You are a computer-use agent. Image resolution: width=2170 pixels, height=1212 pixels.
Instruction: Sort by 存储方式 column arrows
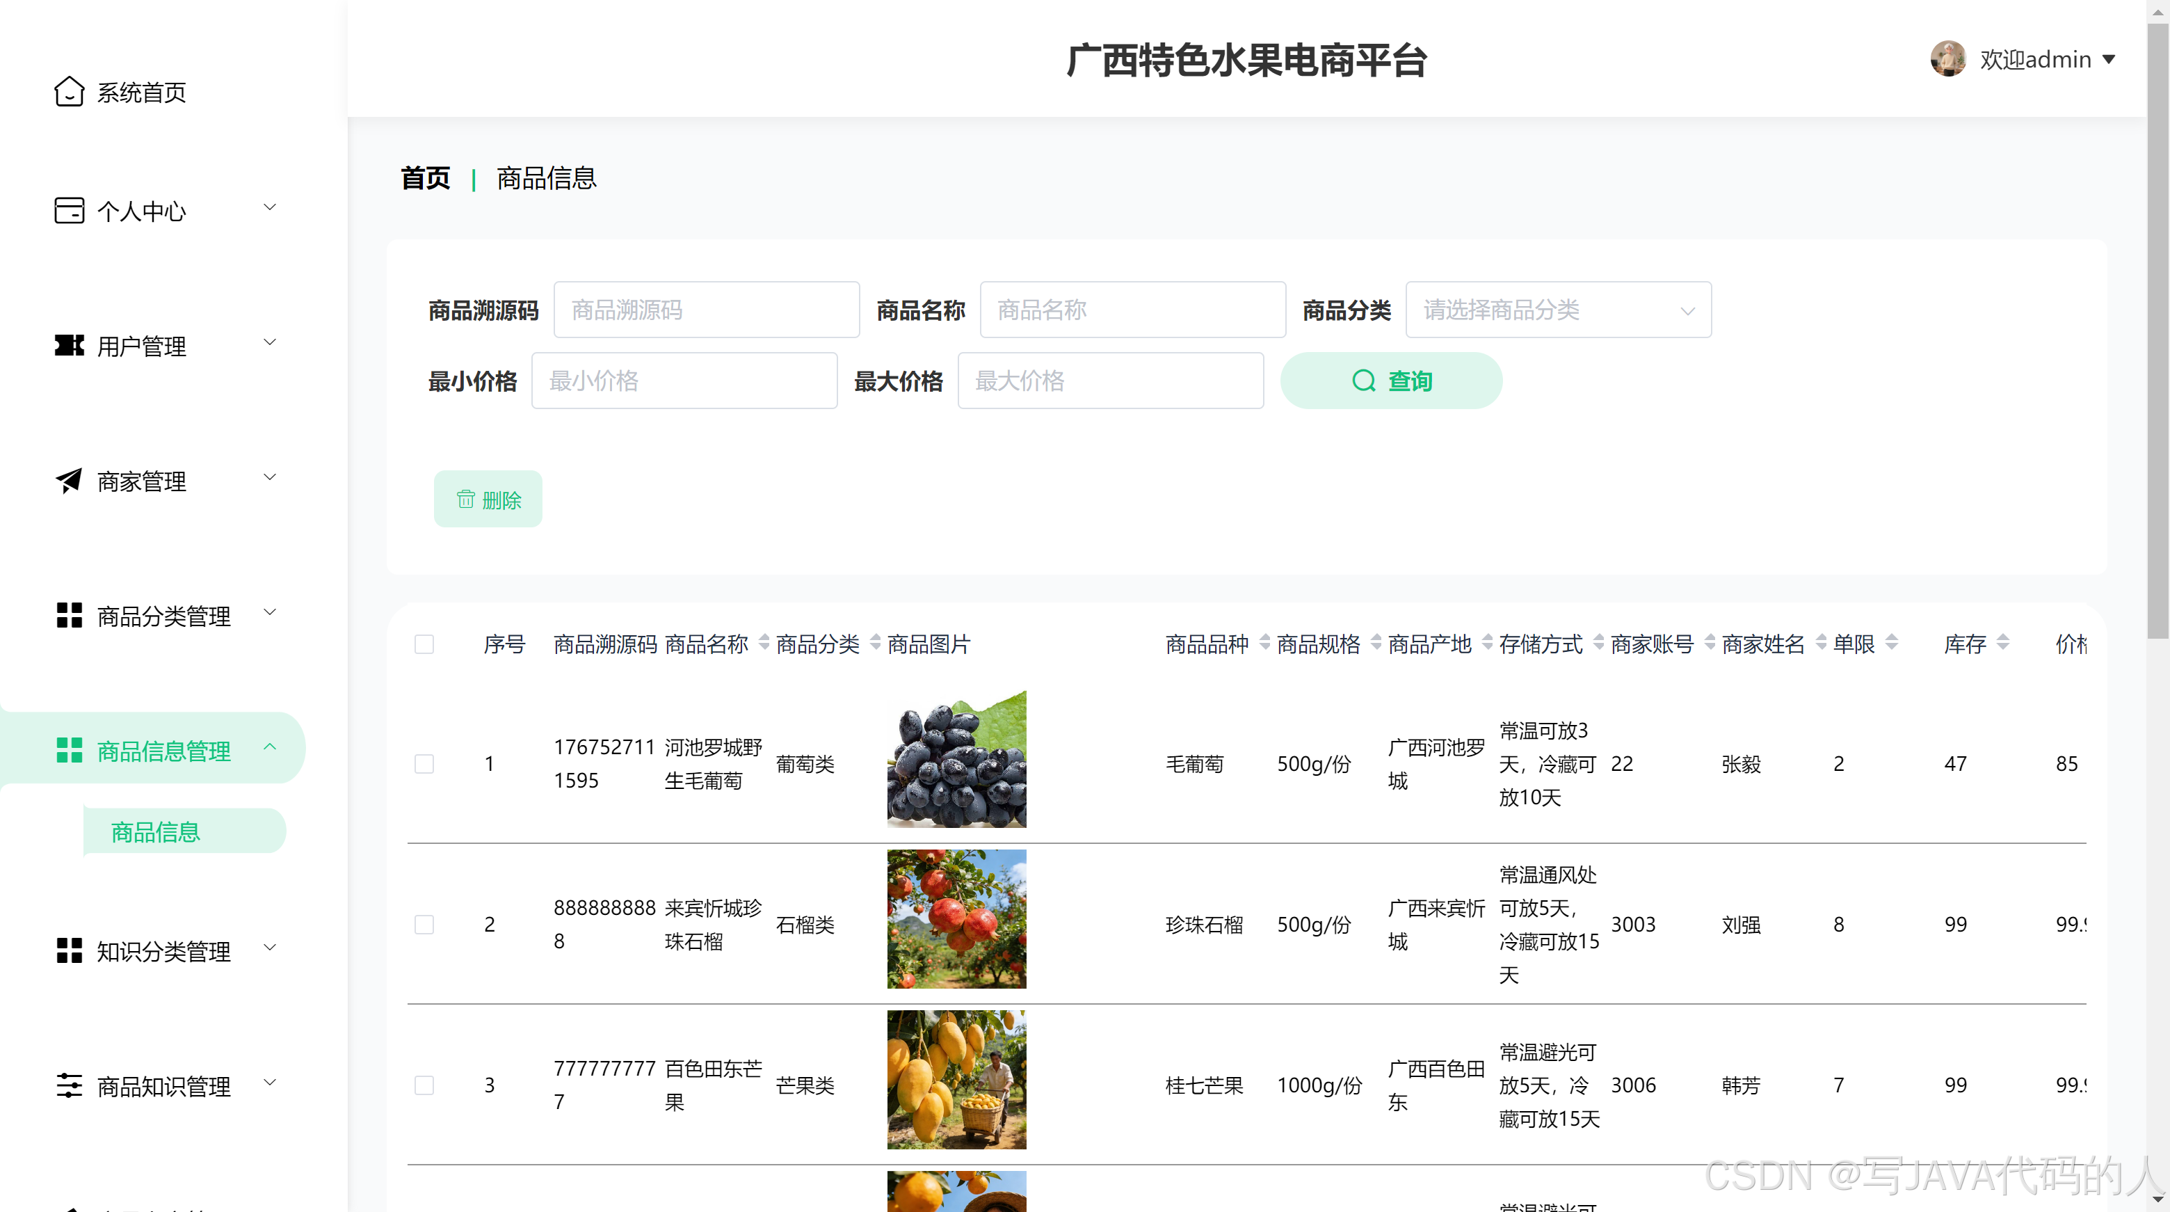coord(1598,643)
